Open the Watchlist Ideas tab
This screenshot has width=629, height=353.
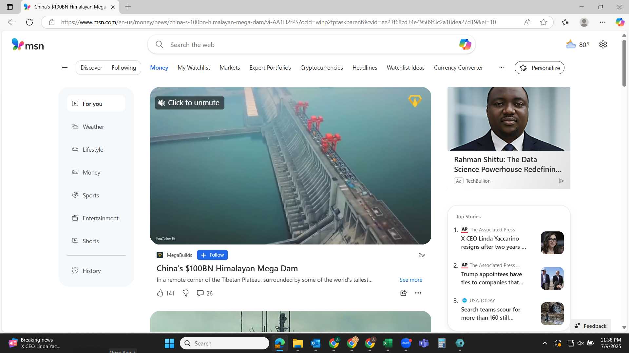tap(406, 68)
